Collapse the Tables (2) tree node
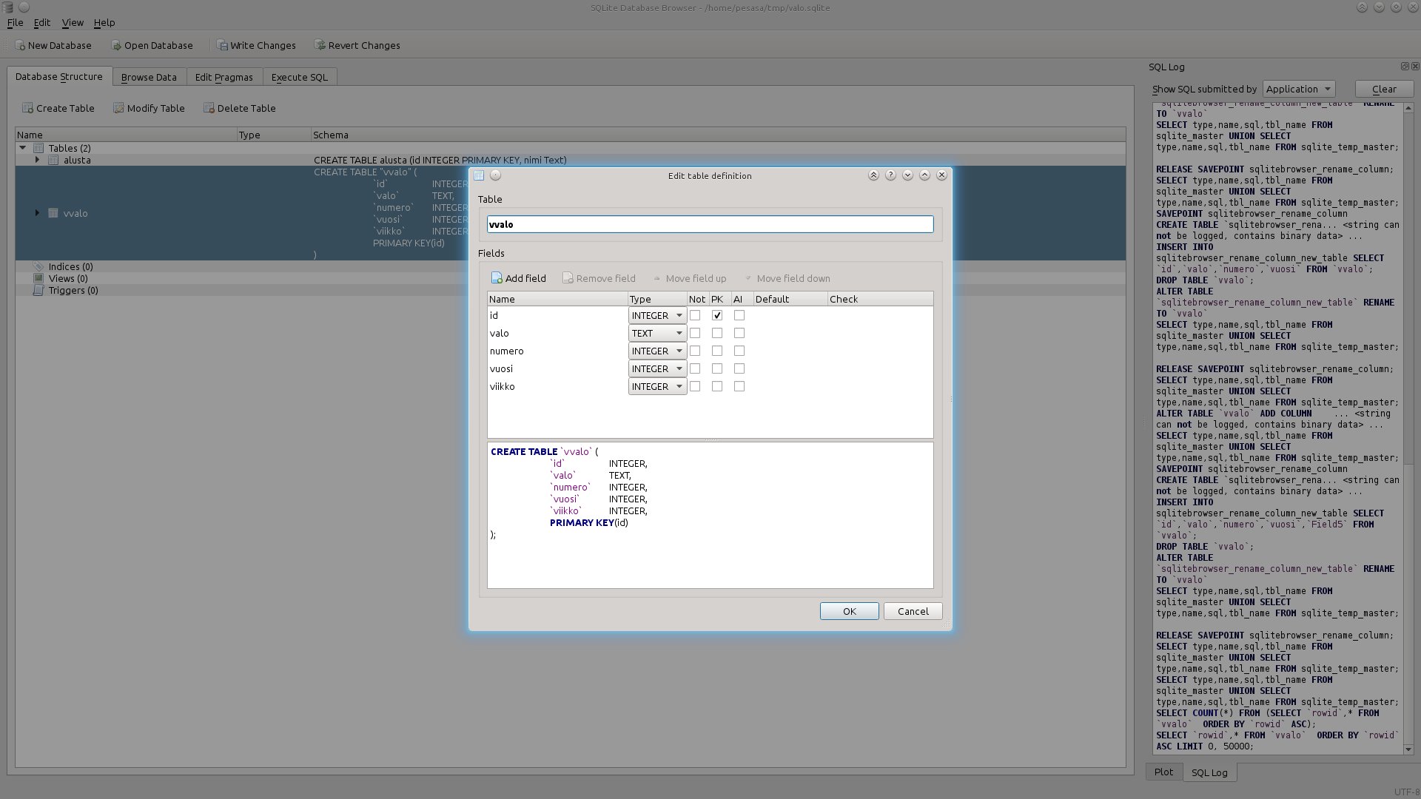This screenshot has width=1421, height=799. coord(23,148)
